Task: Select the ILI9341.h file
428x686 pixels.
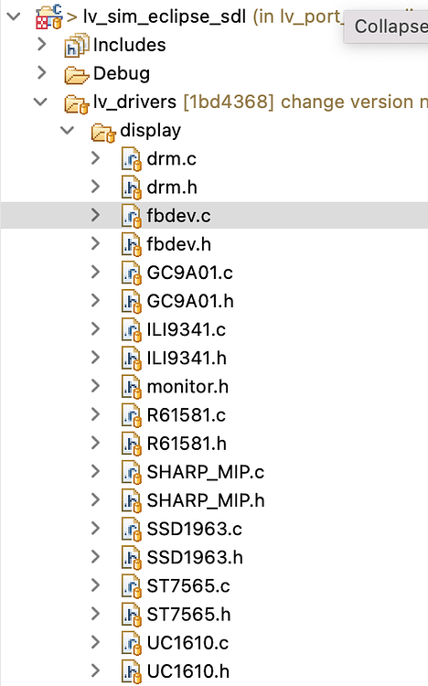Action: pos(187,359)
